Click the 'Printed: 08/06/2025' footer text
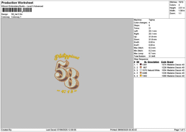 coord(123,130)
